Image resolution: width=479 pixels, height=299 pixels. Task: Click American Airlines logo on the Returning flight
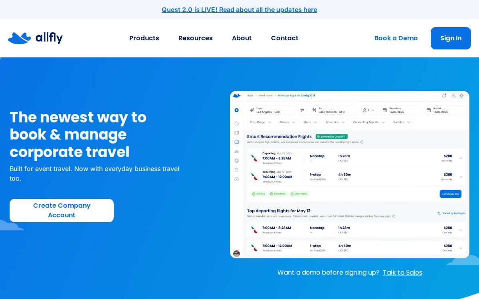tap(254, 176)
